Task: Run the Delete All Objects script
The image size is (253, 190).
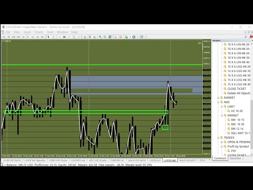Action: (x=239, y=93)
